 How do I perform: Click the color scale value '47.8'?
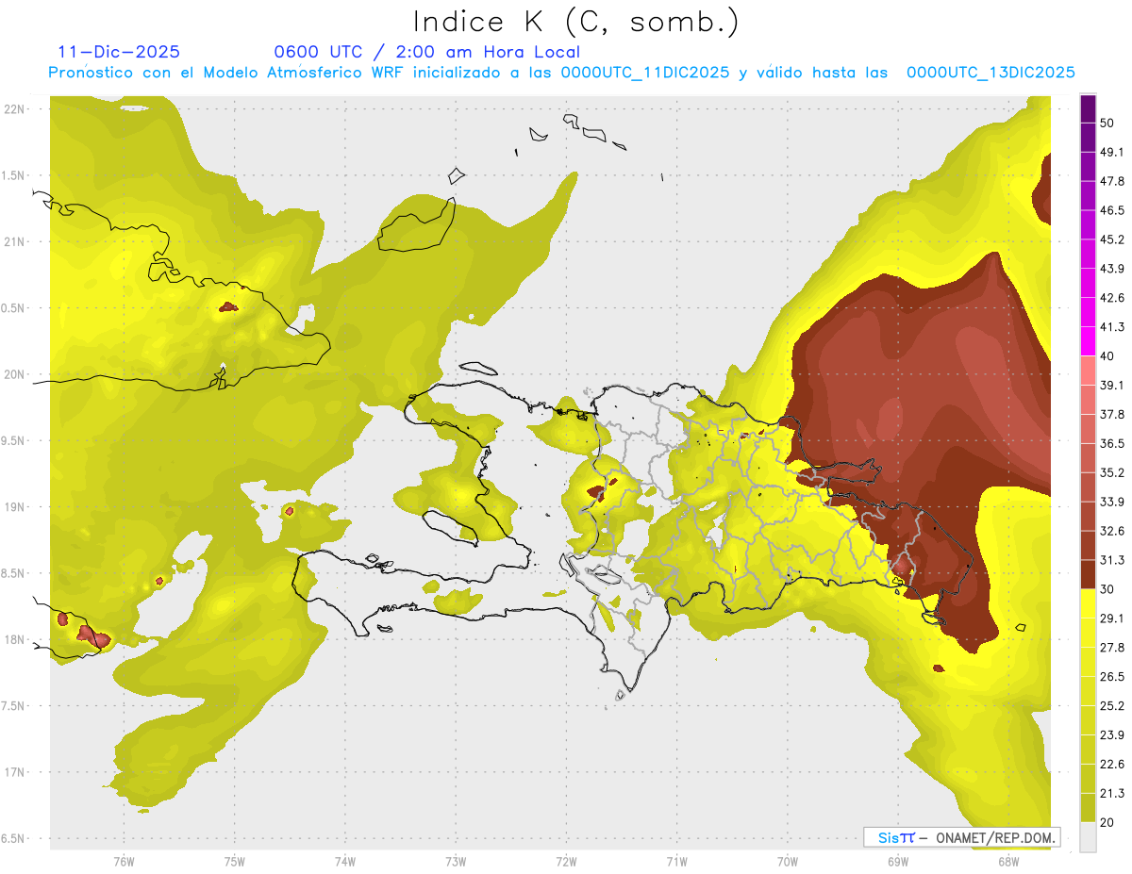1112,181
